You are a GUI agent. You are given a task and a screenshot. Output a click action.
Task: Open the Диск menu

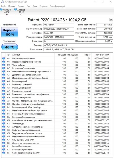tap(35, 6)
